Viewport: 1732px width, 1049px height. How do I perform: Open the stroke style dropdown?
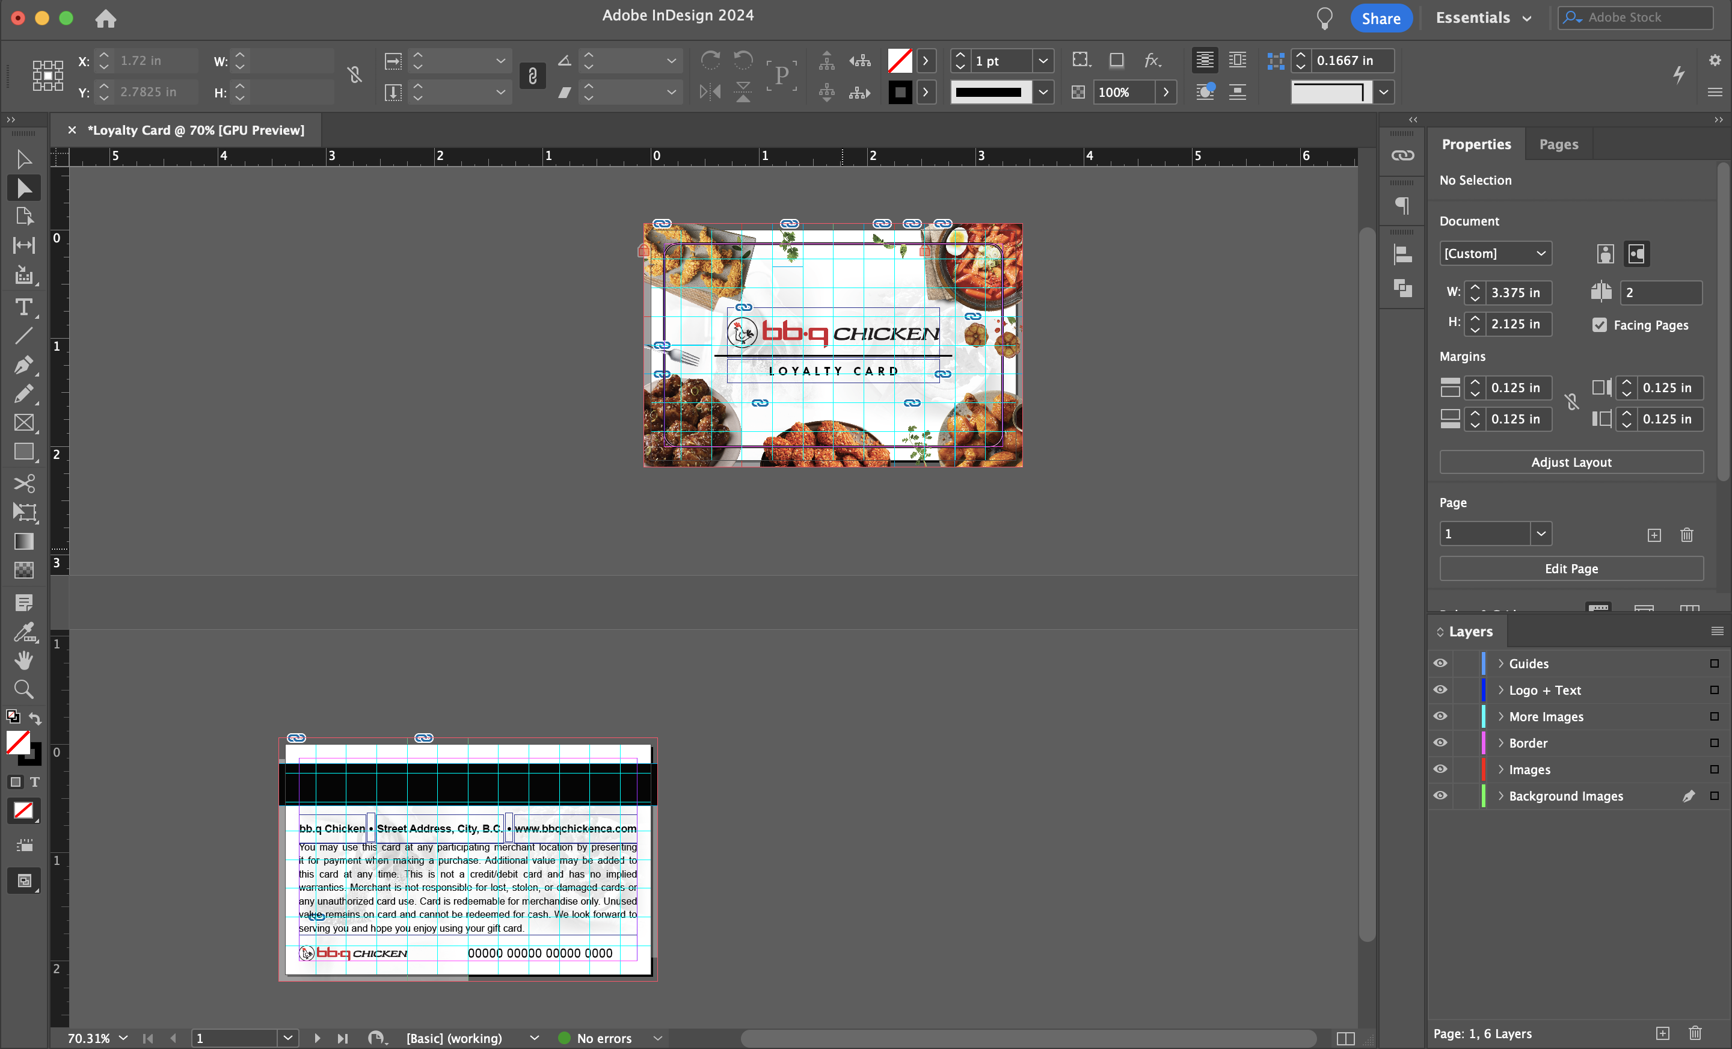(x=1044, y=92)
